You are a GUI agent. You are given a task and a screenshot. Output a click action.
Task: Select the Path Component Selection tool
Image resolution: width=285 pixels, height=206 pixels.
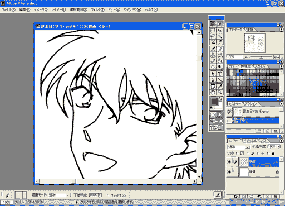point(213,74)
